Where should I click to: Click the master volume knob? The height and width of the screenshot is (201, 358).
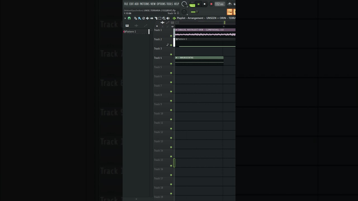tap(184, 4)
